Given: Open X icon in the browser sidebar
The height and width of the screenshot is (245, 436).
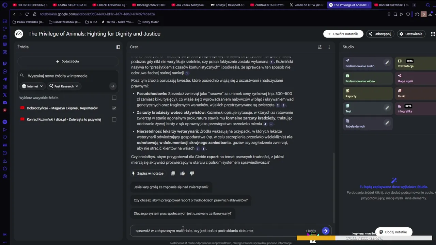Looking at the screenshot, I should [5, 95].
